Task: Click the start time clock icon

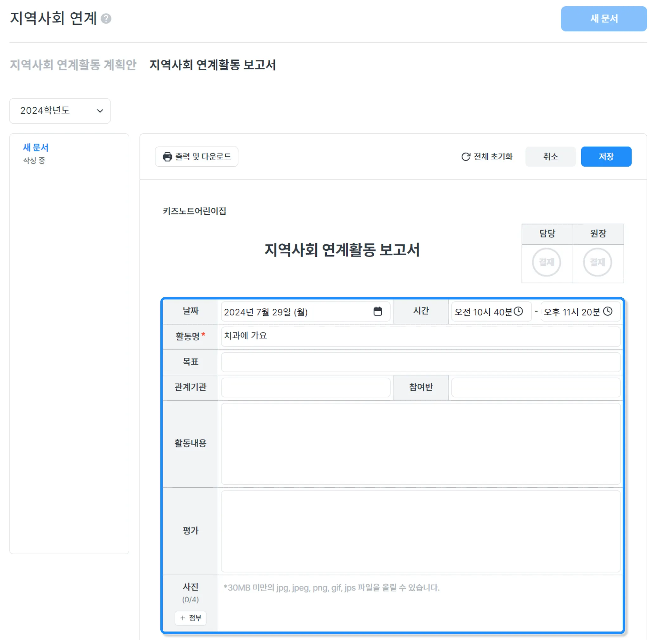Action: (x=518, y=311)
